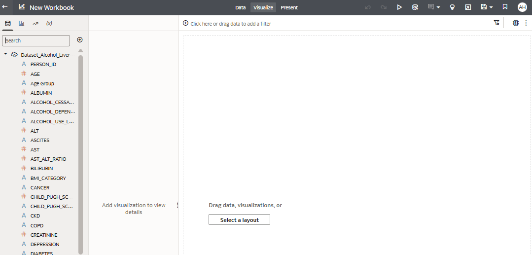This screenshot has width=532, height=255.
Task: Click the A type icon next to PERSON_ID
Action: pyautogui.click(x=24, y=64)
